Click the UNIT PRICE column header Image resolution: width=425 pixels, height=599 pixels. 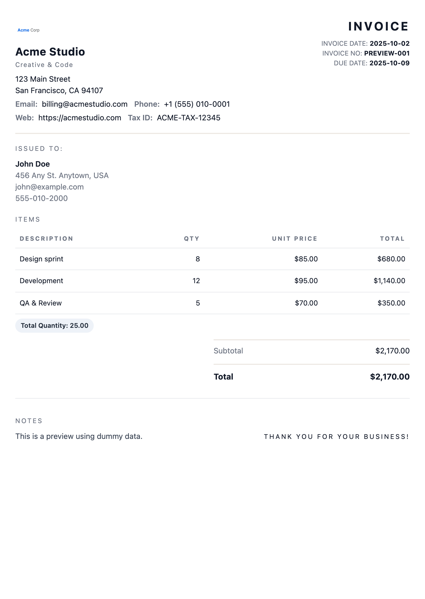point(295,239)
